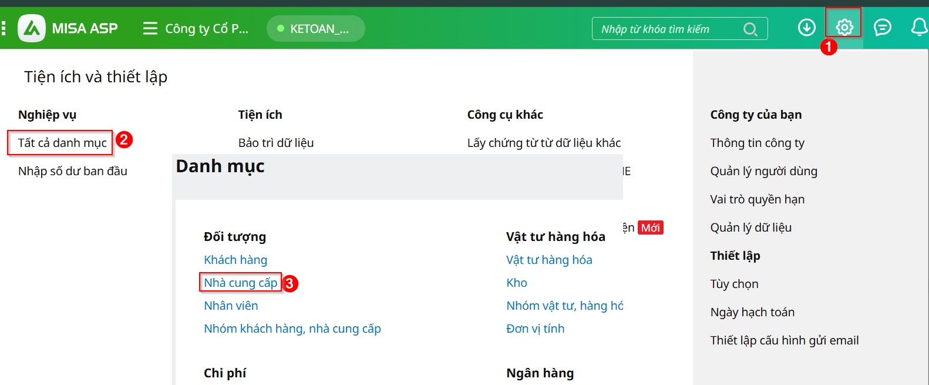Open the chat message icon

(882, 27)
